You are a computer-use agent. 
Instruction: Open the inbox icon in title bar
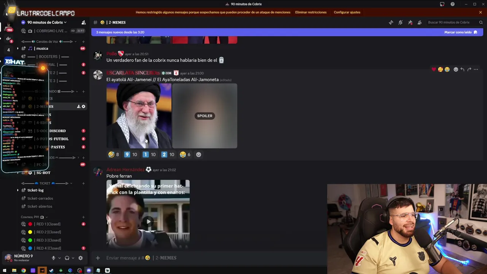click(442, 4)
